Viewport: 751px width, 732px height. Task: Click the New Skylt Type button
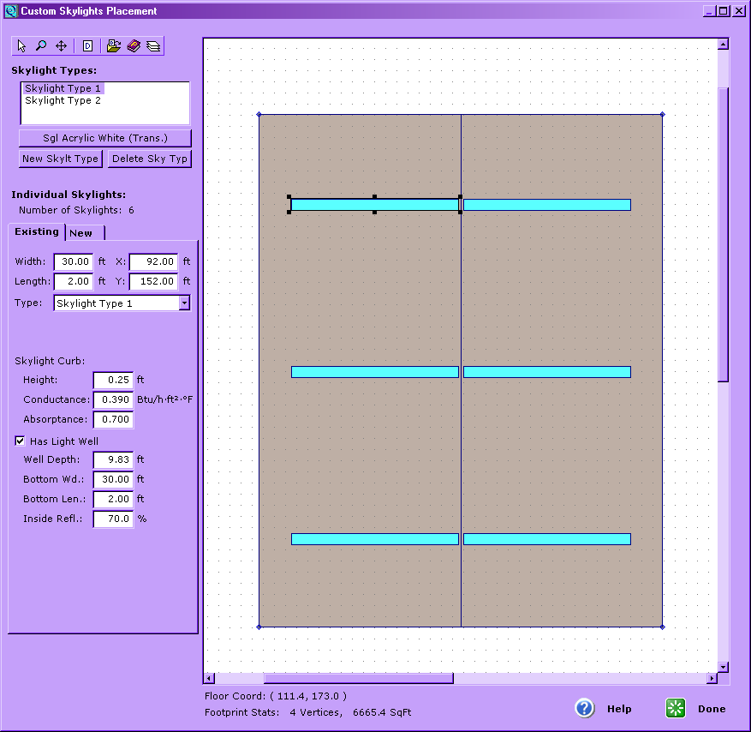click(61, 159)
